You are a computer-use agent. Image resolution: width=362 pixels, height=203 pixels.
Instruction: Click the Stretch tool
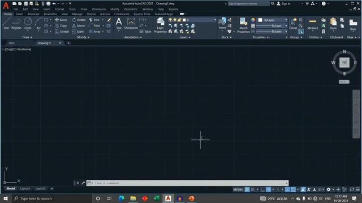(x=62, y=32)
